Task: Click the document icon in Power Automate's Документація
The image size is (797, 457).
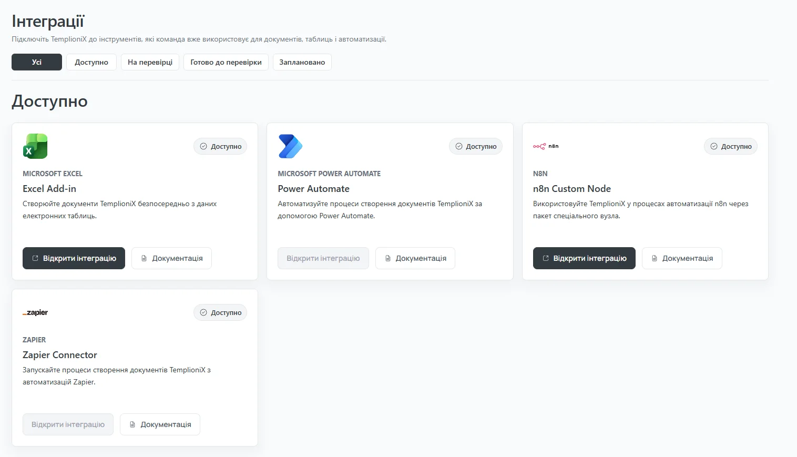Action: tap(388, 258)
